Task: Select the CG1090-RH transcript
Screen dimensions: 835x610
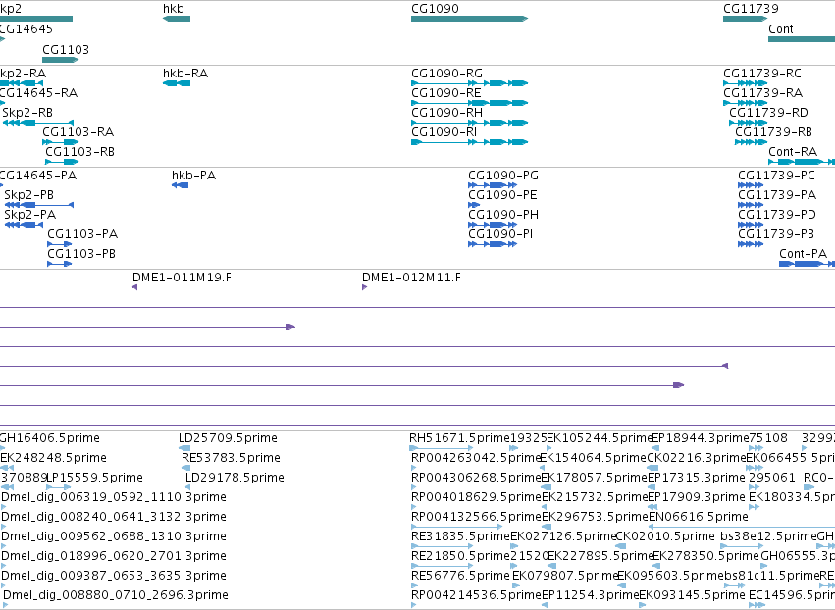Action: point(469,123)
